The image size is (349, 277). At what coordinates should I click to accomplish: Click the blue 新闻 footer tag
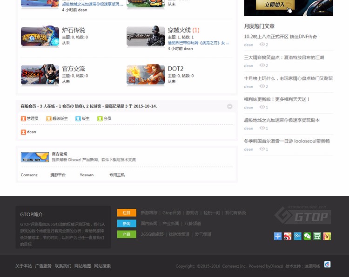pyautogui.click(x=127, y=224)
